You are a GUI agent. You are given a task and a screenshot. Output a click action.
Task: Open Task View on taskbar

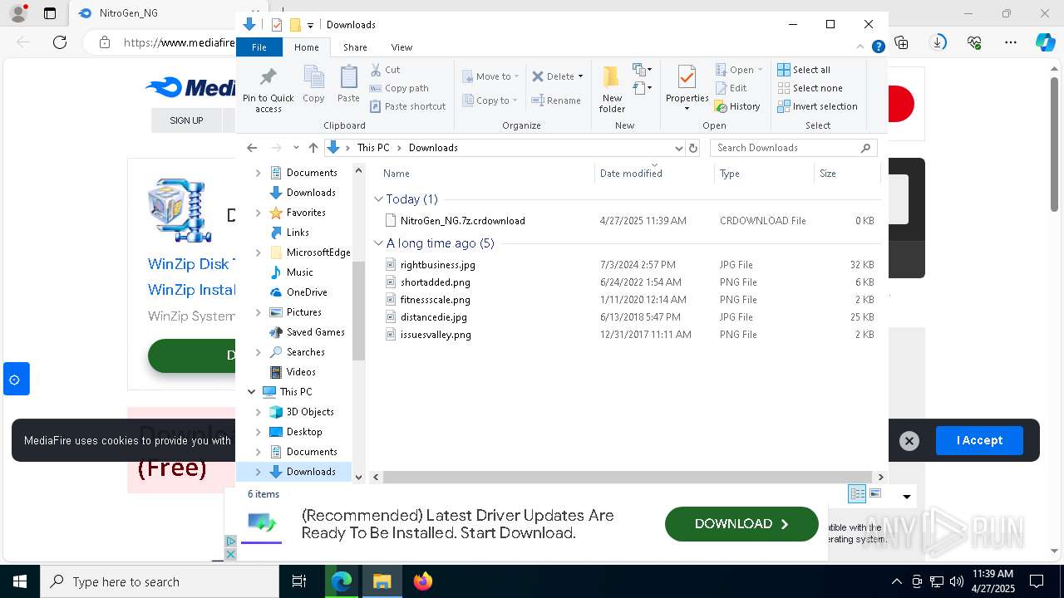point(299,581)
